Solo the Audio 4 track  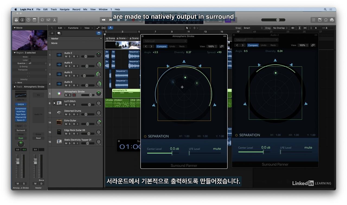point(70,66)
